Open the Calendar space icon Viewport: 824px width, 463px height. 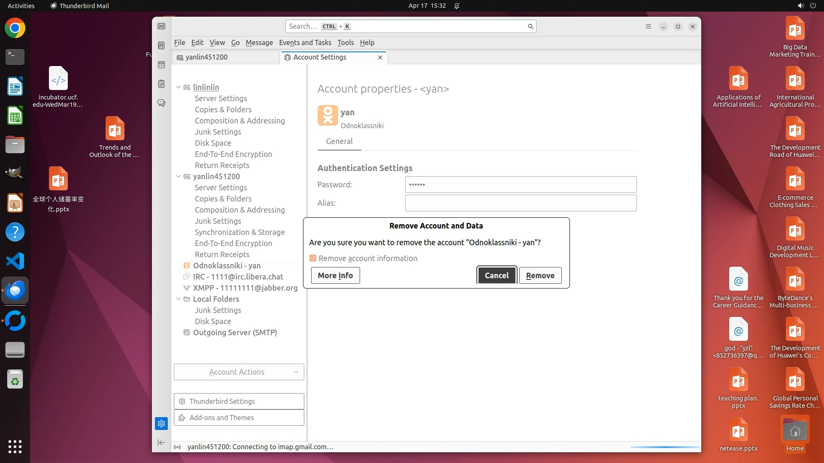click(161, 65)
